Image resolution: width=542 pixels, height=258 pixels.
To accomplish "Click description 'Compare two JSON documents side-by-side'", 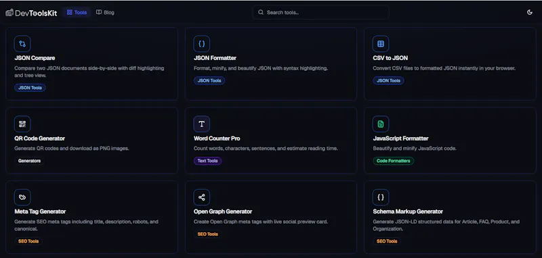I will point(89,72).
